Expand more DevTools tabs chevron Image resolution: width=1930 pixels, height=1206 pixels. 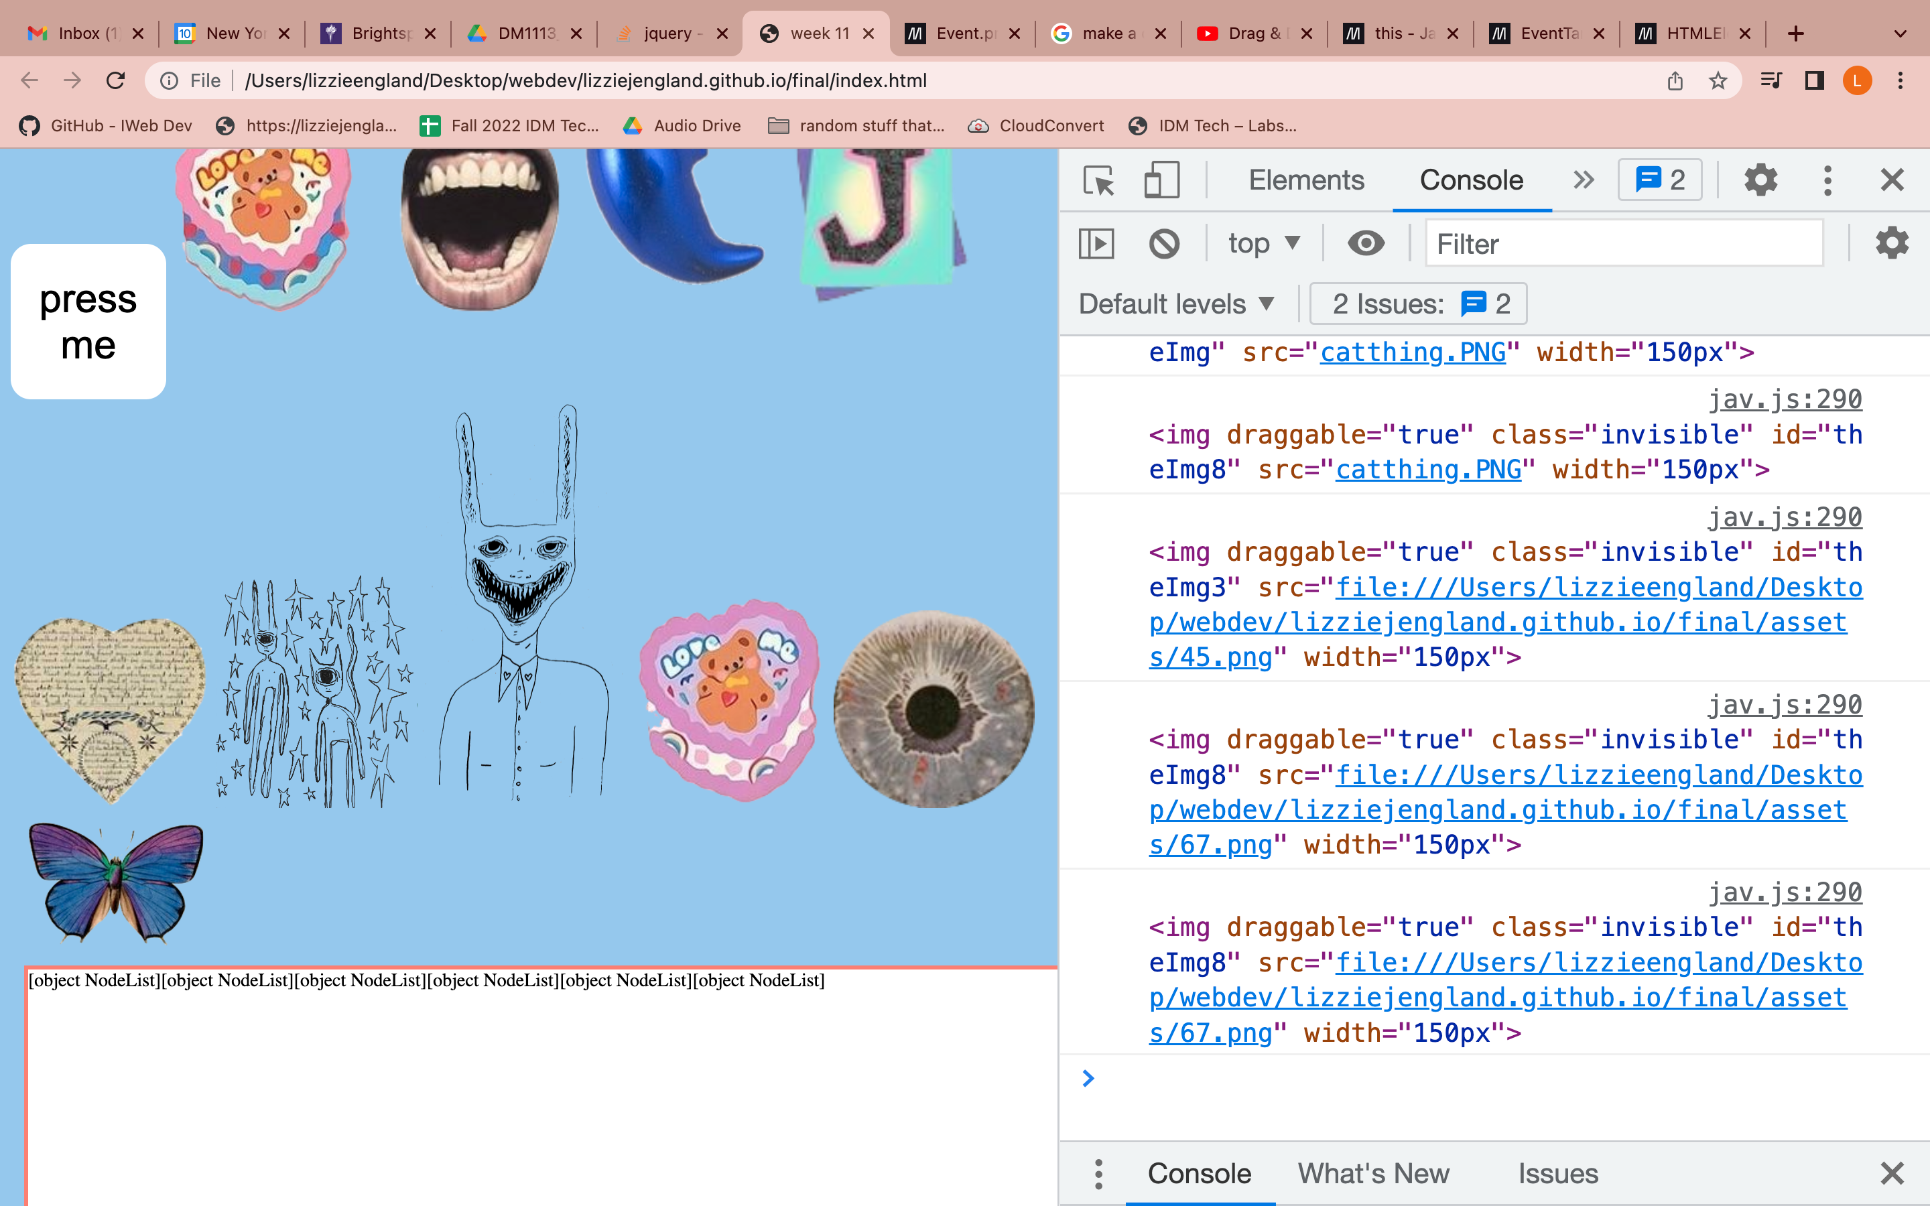[1583, 180]
